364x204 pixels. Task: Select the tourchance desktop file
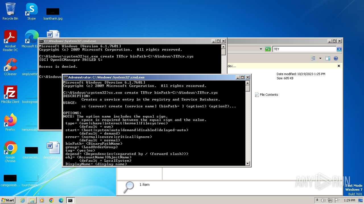coord(31,180)
